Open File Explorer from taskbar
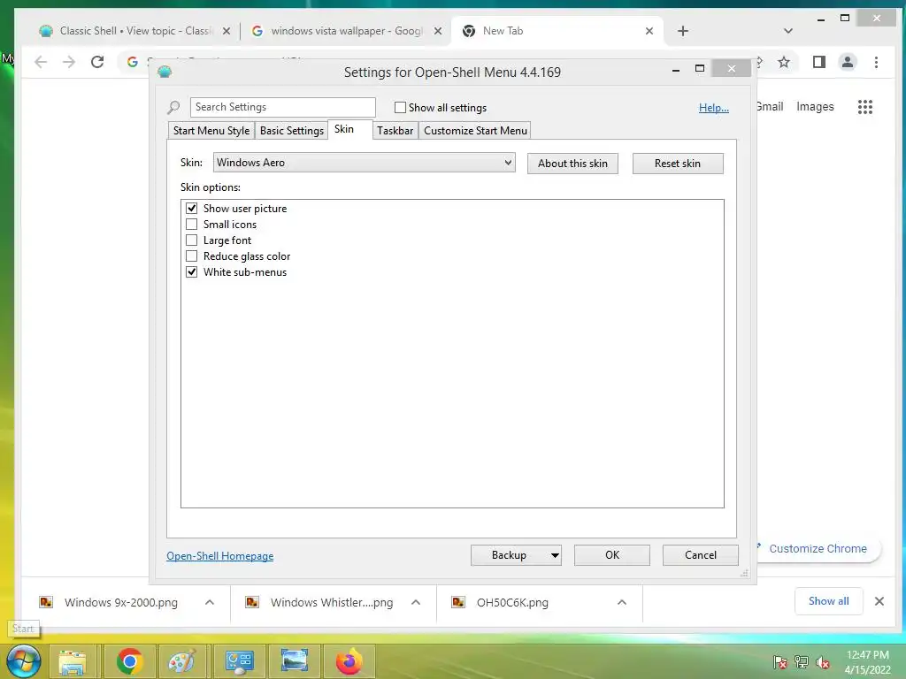906x679 pixels. click(x=73, y=661)
